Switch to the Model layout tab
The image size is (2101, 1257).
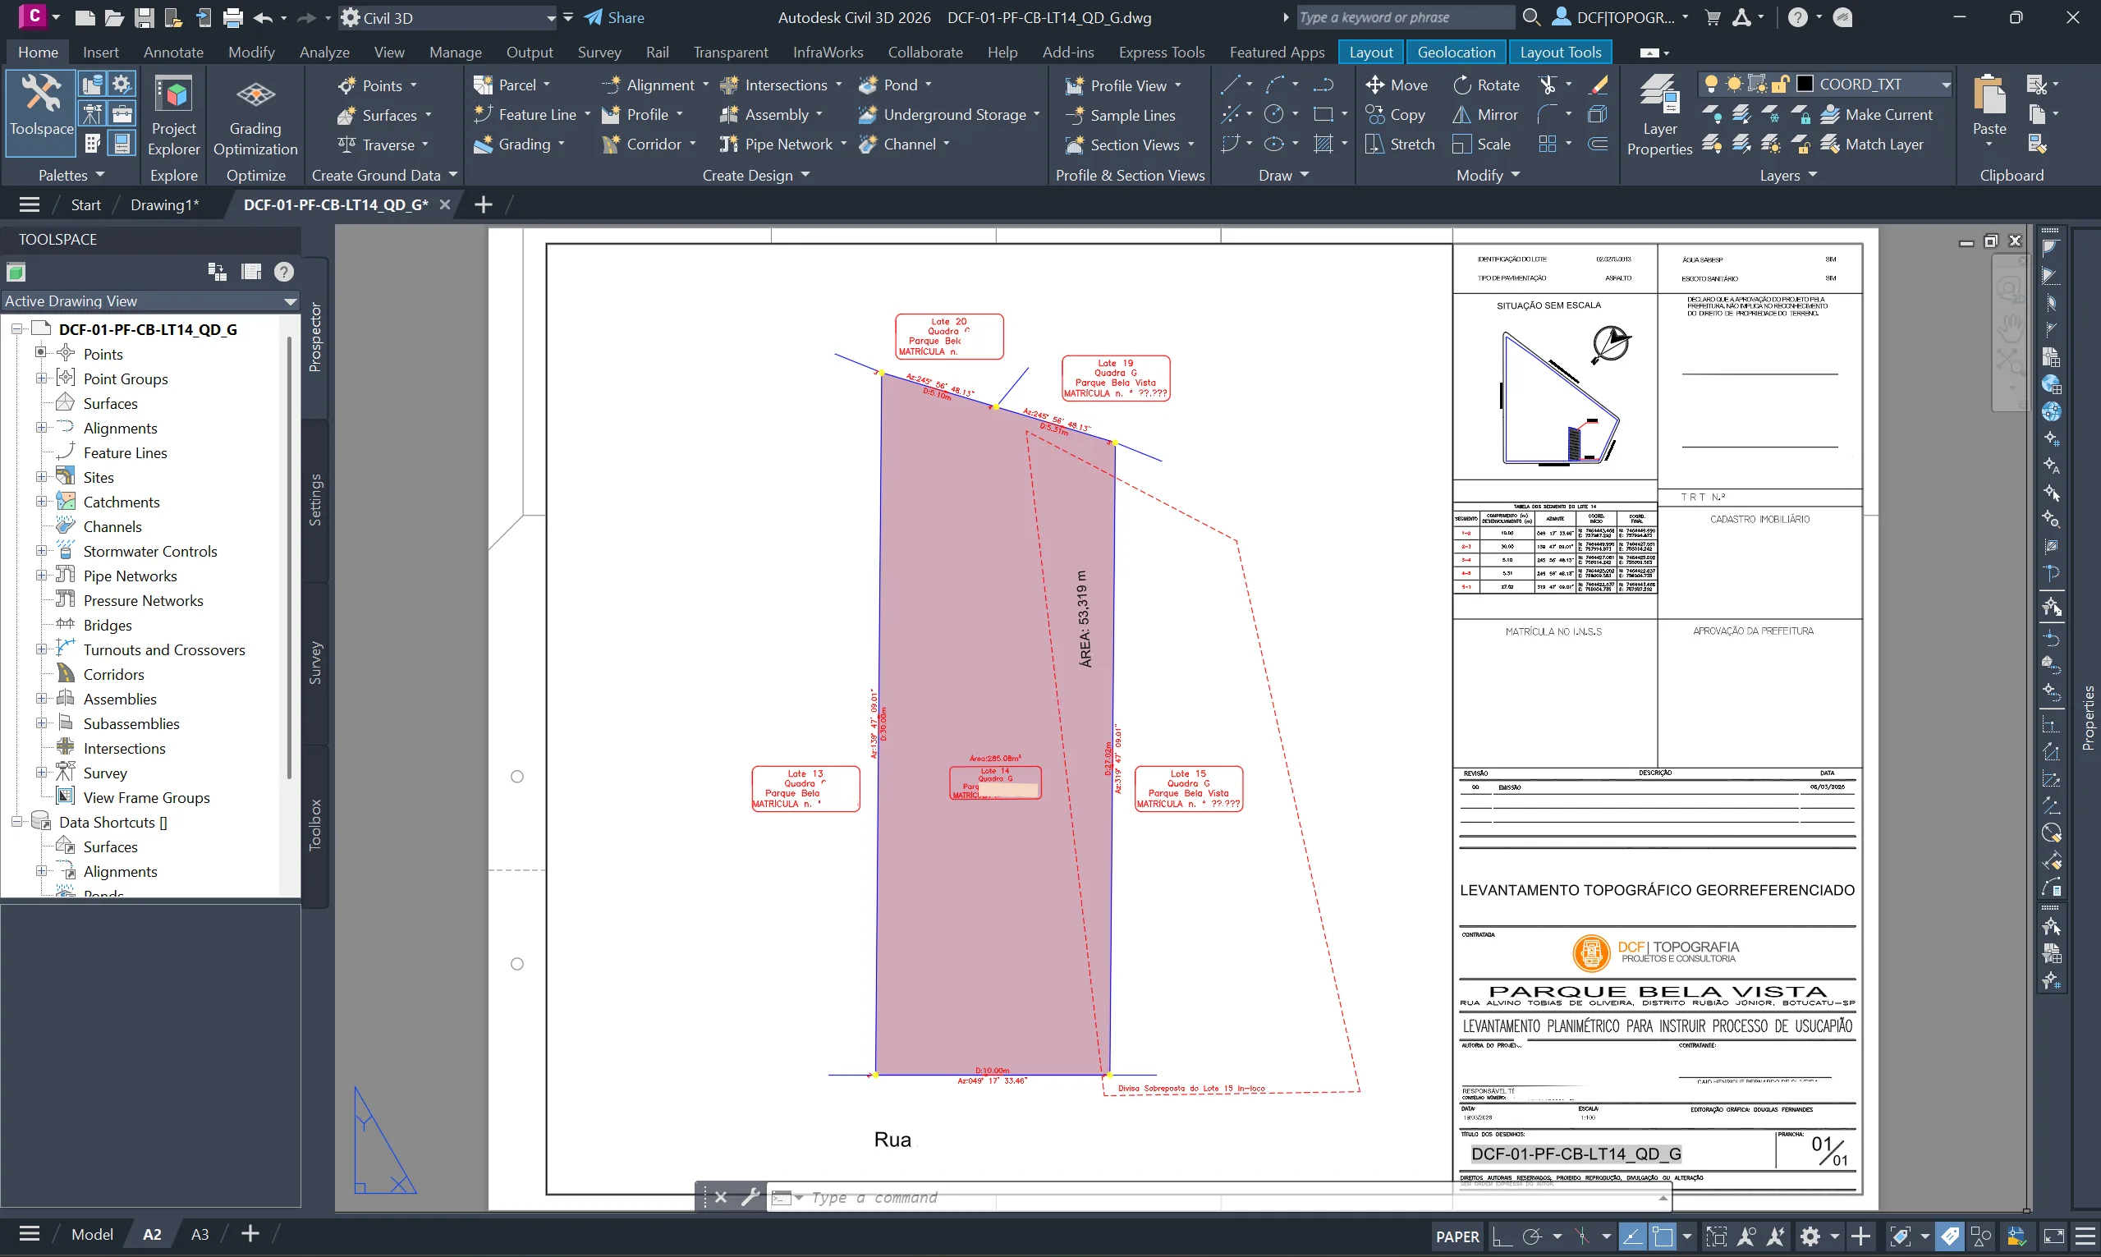point(91,1234)
